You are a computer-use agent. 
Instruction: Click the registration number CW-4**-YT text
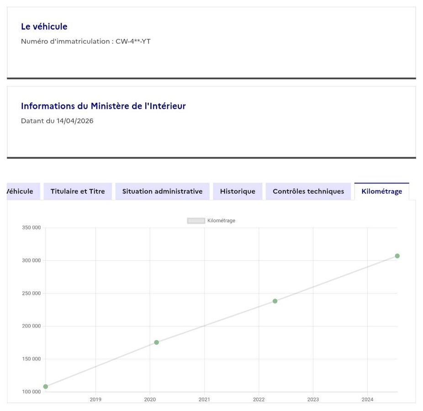[x=133, y=41]
